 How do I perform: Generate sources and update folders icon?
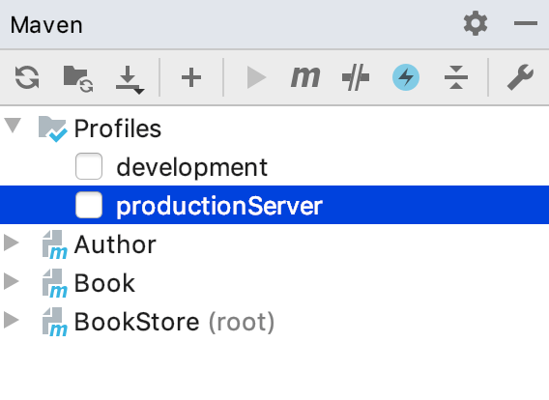click(78, 78)
